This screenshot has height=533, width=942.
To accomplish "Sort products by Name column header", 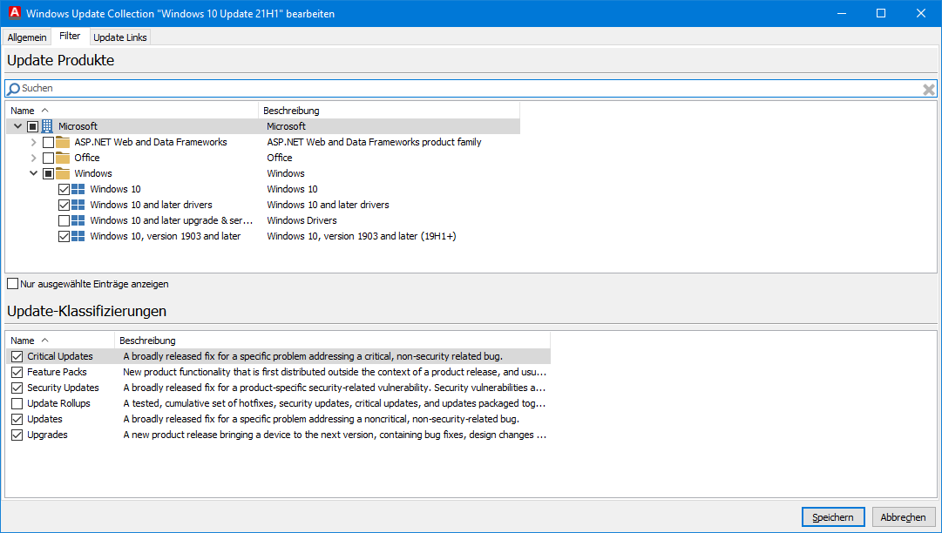I will click(x=132, y=111).
